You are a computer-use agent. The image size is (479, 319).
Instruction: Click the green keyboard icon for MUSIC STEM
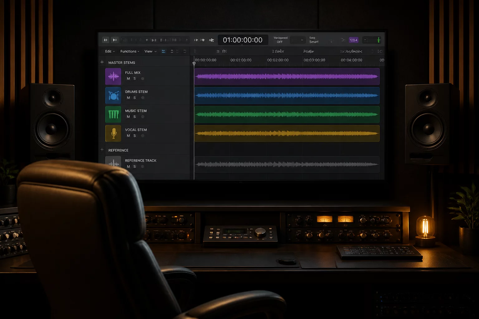(x=113, y=114)
